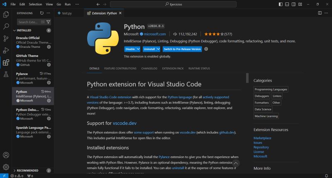This screenshot has width=332, height=178.
Task: Toggle primary side bar layout icon
Action: [281, 4]
